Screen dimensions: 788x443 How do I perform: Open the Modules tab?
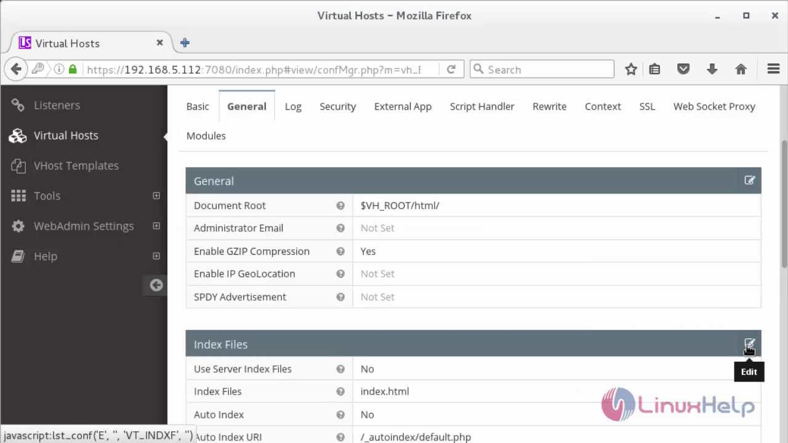[x=206, y=136]
